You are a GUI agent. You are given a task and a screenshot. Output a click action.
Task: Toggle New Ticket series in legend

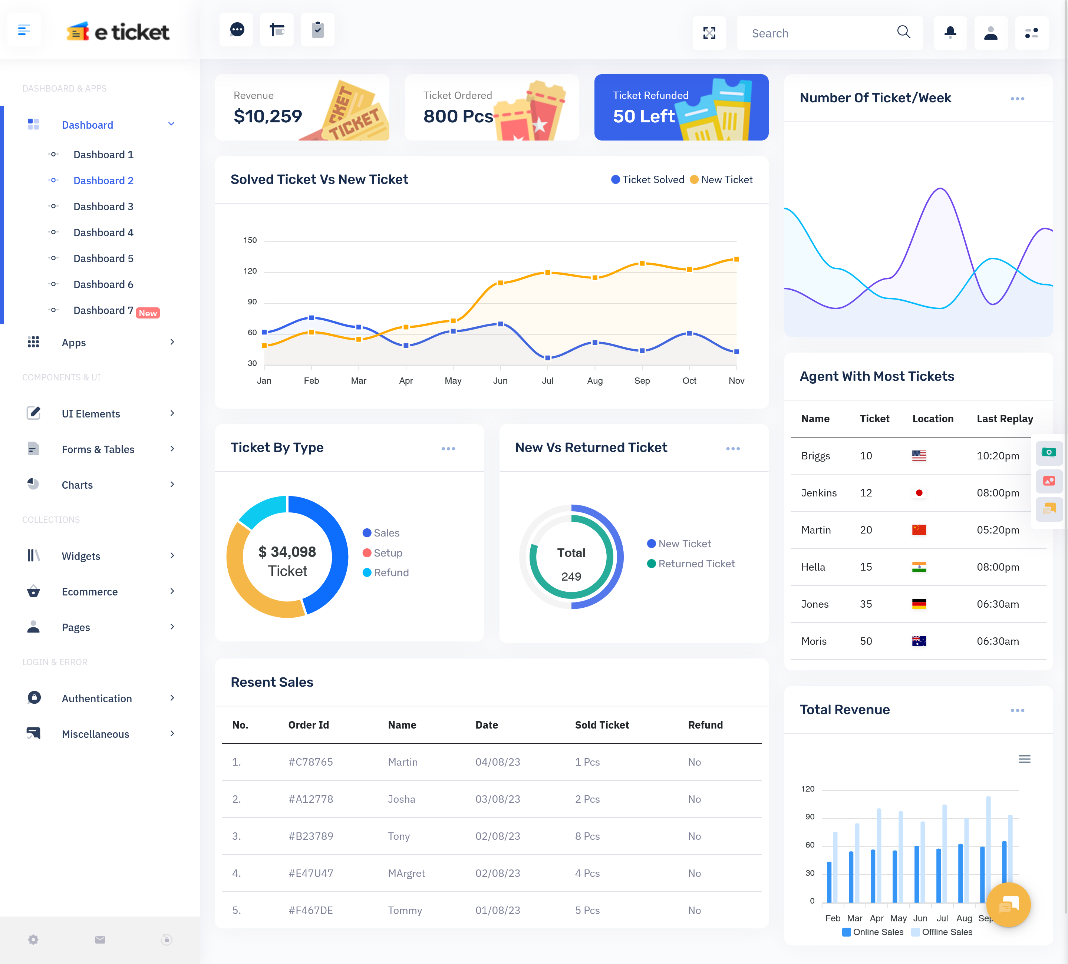[x=721, y=179]
